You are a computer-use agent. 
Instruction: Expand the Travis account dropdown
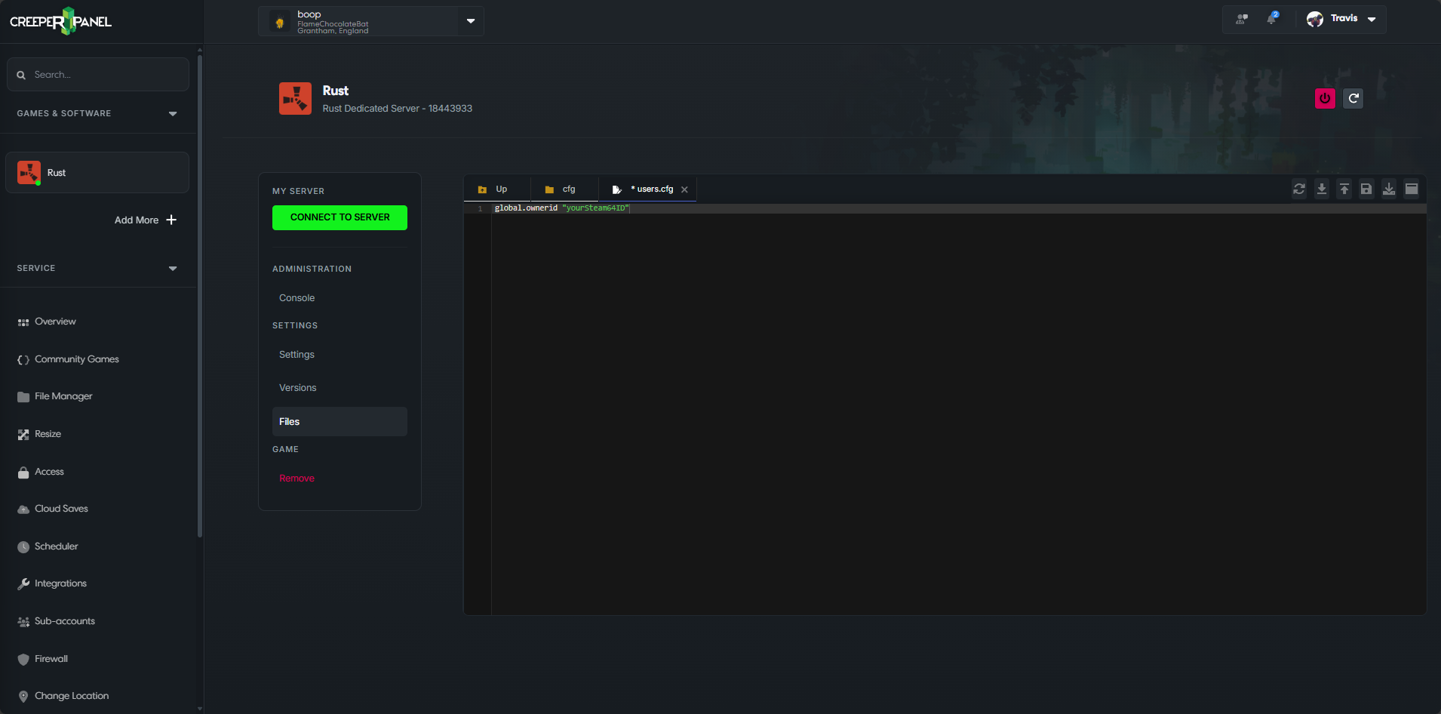click(1371, 20)
